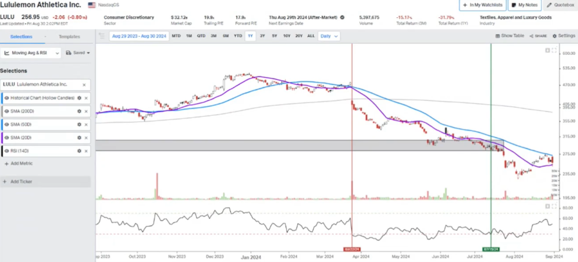578x262 pixels.
Task: Select 6M time range
Action: click(x=226, y=36)
